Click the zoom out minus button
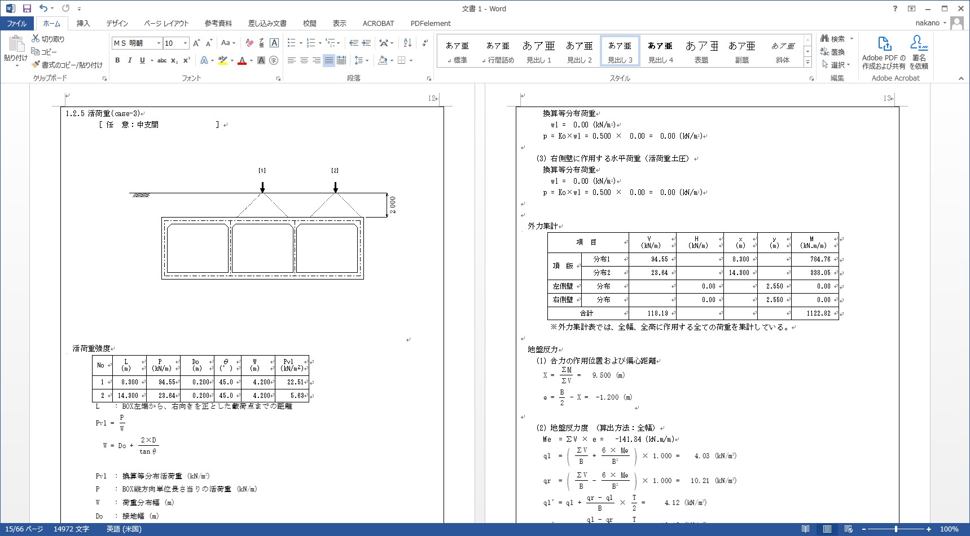970x536 pixels. [863, 529]
